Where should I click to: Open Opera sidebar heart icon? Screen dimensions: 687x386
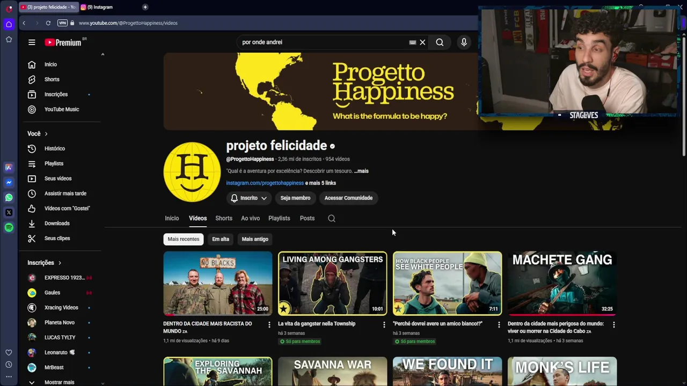tap(9, 352)
